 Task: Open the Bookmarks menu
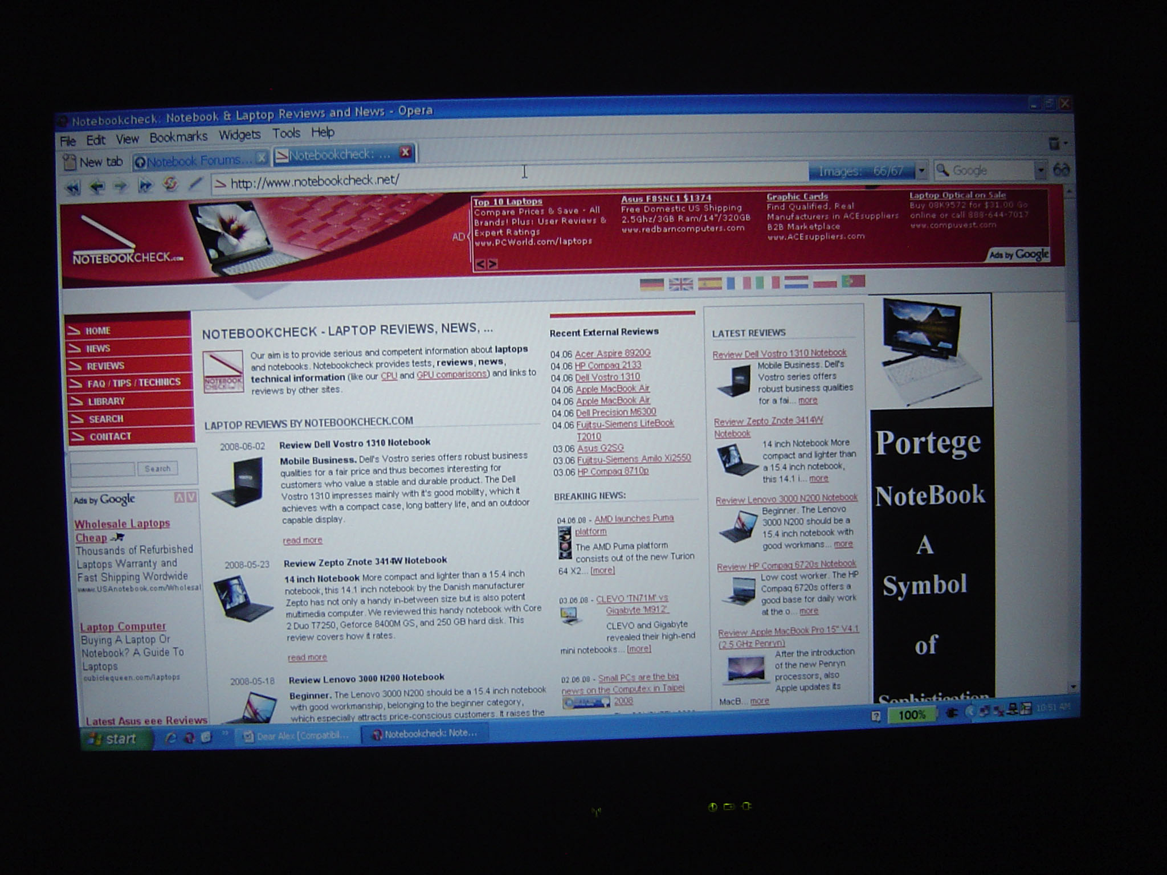point(178,137)
